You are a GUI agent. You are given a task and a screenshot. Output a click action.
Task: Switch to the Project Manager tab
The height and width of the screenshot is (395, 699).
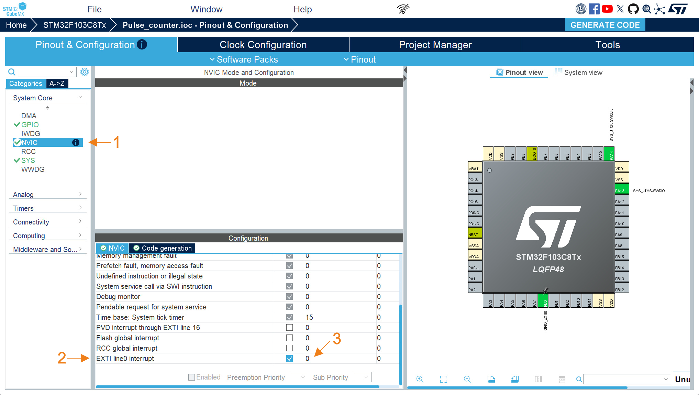click(x=435, y=45)
